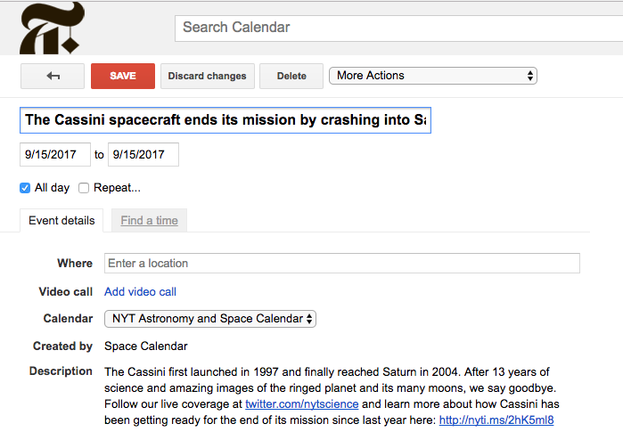
Task: Open the twitter.com/nytscience link
Action: [x=301, y=403]
